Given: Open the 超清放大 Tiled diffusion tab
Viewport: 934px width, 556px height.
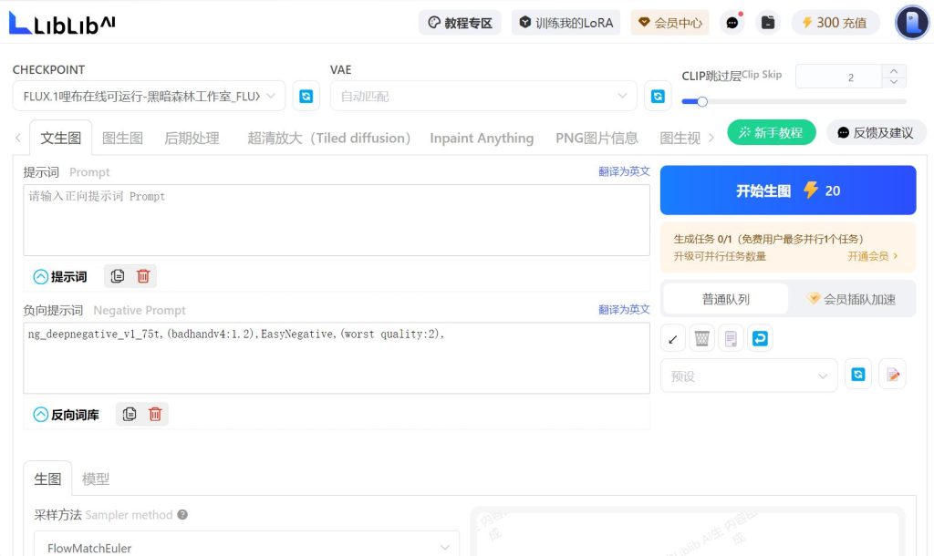Looking at the screenshot, I should tap(328, 139).
